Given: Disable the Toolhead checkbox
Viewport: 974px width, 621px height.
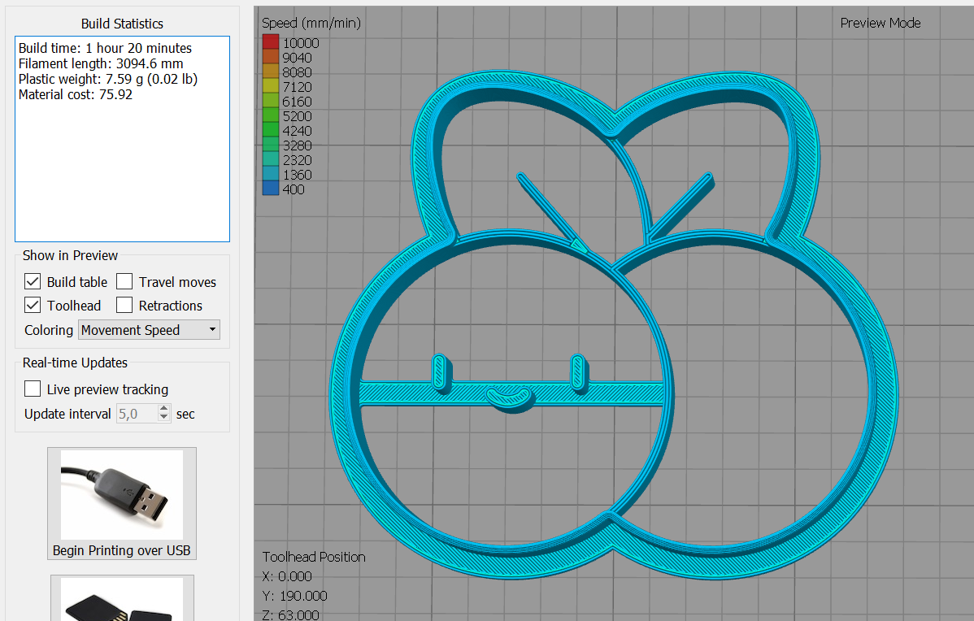Looking at the screenshot, I should click(x=33, y=306).
